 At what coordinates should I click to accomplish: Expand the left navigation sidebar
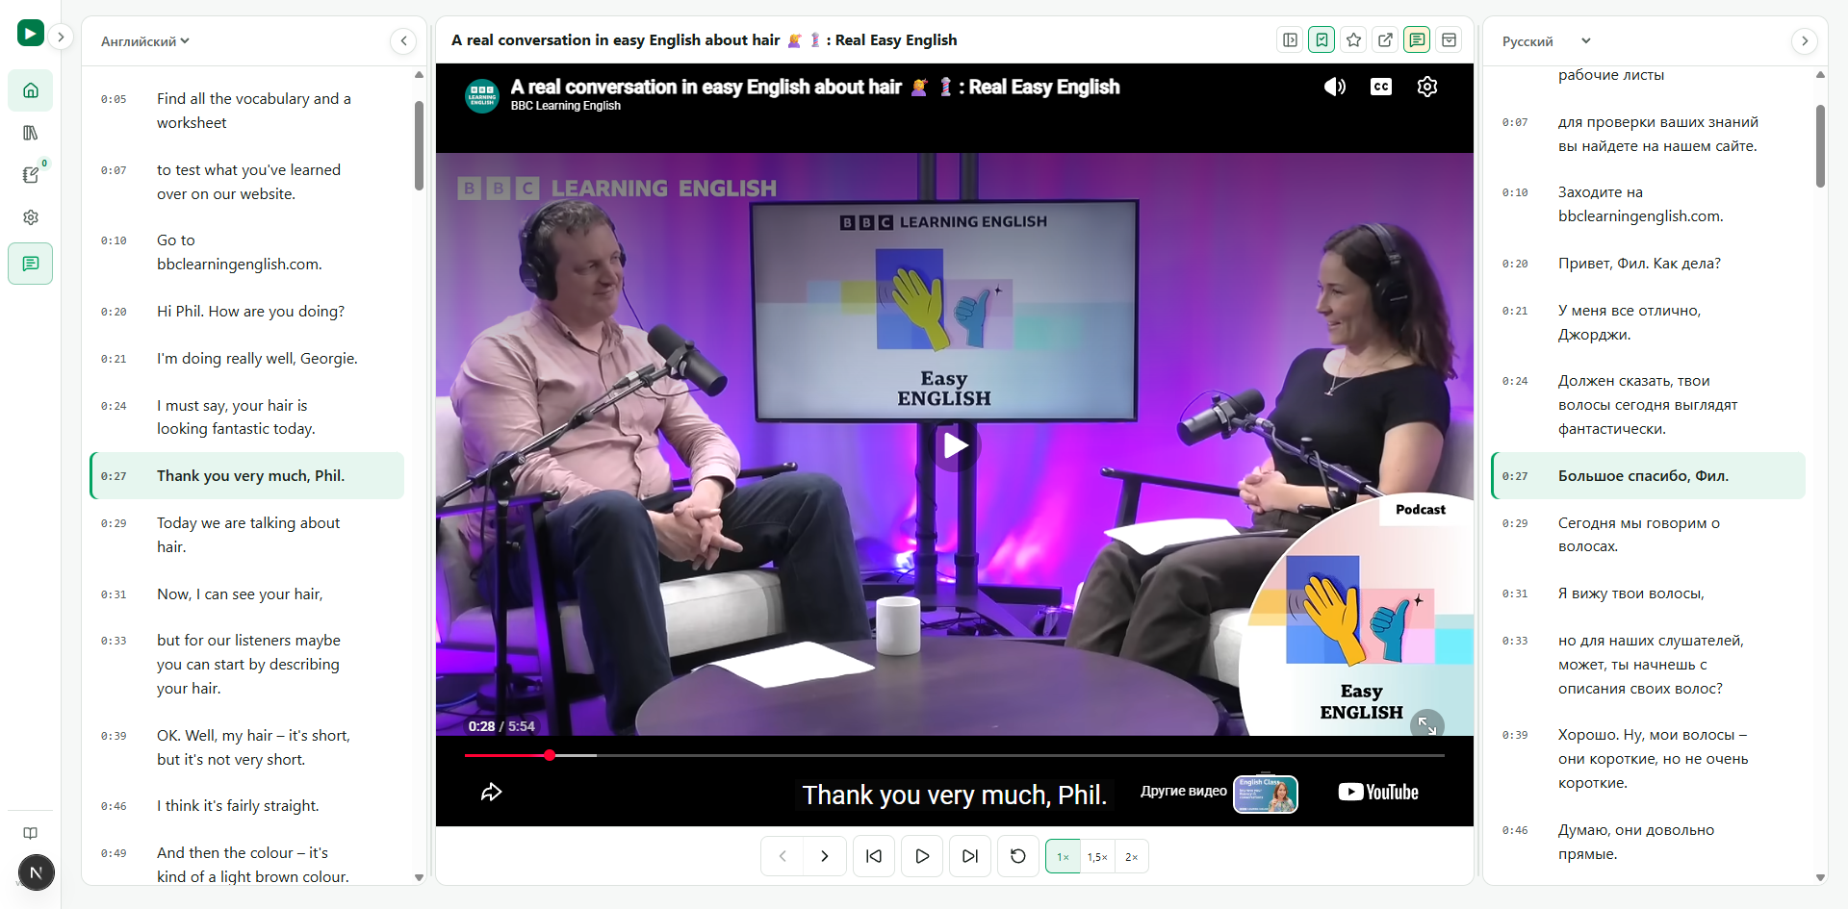[61, 37]
